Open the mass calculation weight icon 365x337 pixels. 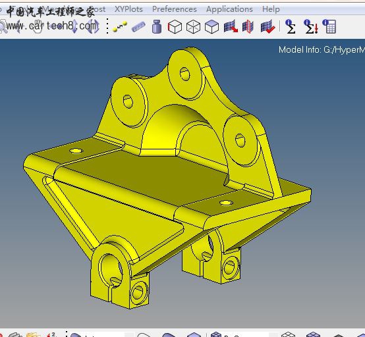(x=157, y=26)
